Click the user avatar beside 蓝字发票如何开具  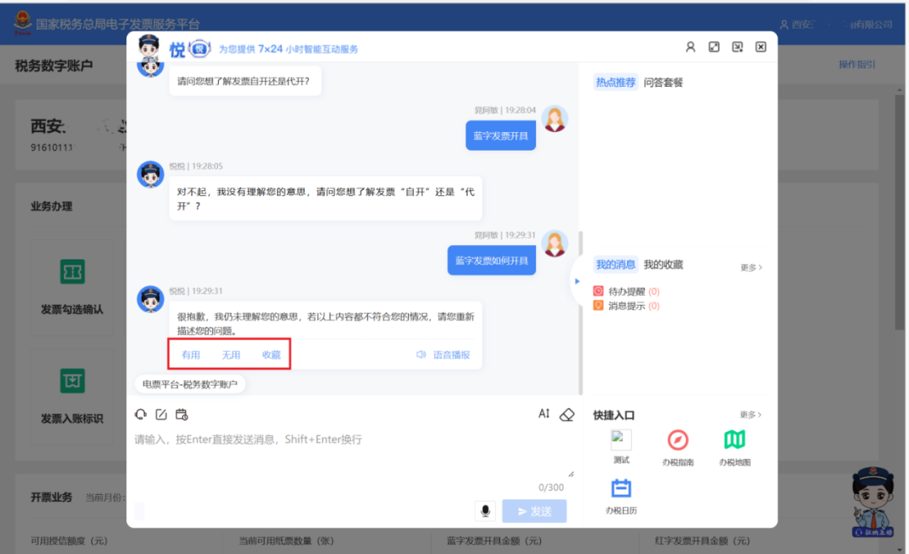554,244
